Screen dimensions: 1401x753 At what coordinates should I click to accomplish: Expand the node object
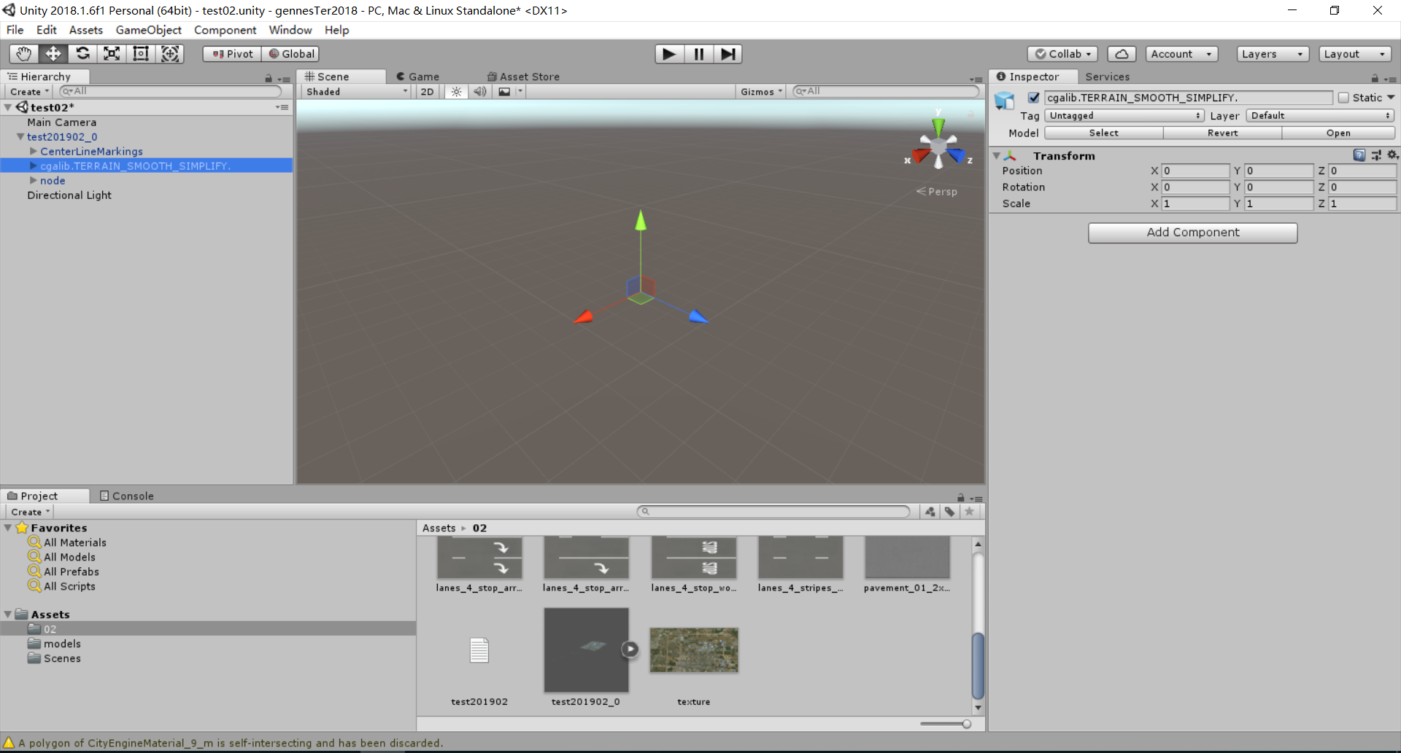(33, 180)
